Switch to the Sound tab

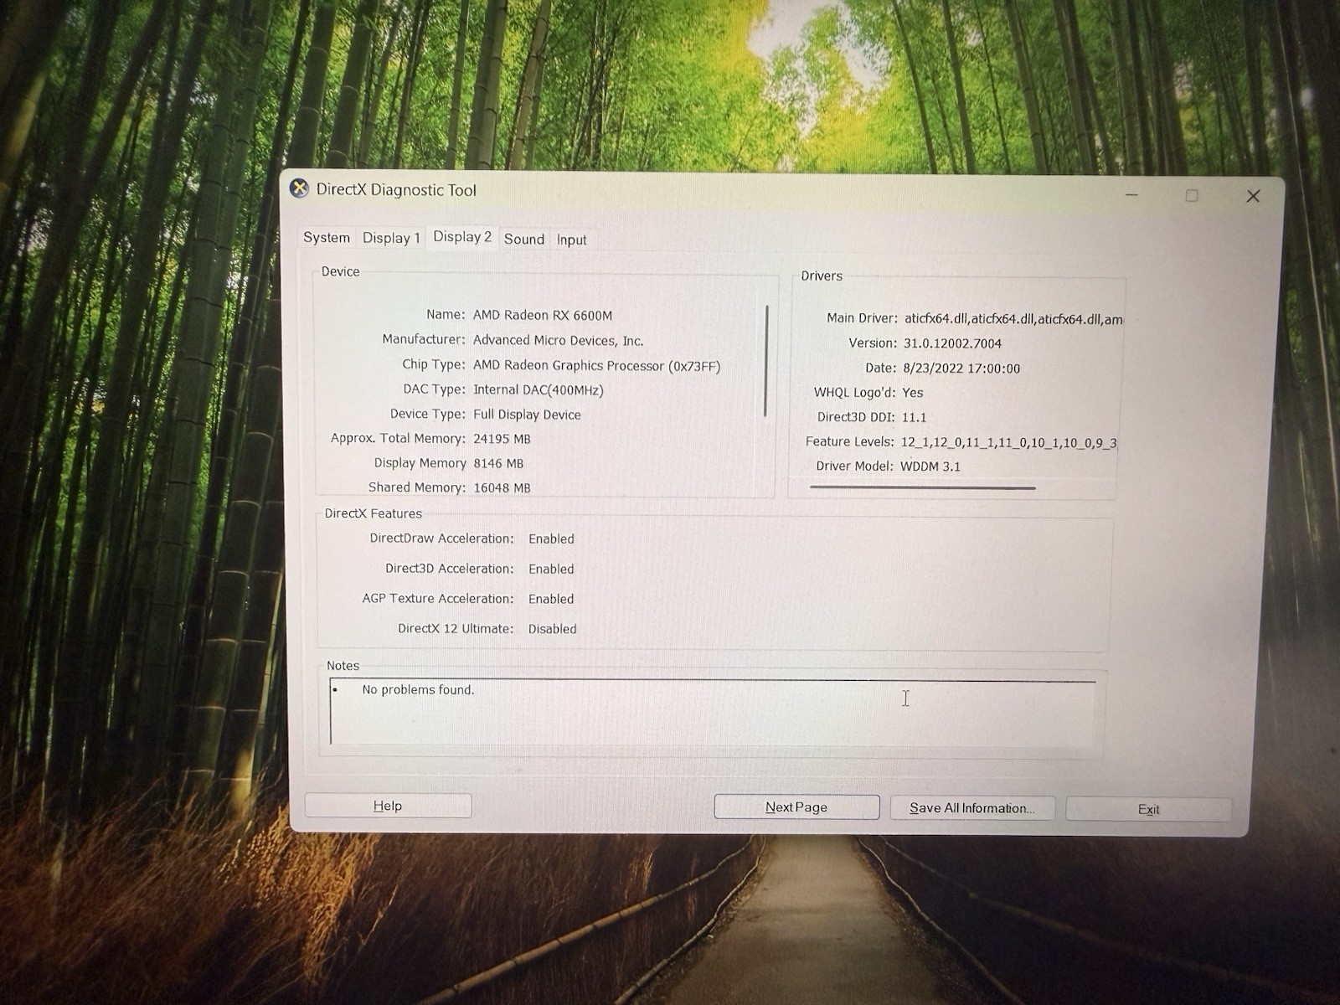[524, 240]
